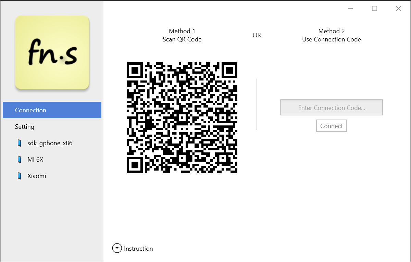Open the Setting menu item
This screenshot has width=411, height=262.
coord(52,127)
